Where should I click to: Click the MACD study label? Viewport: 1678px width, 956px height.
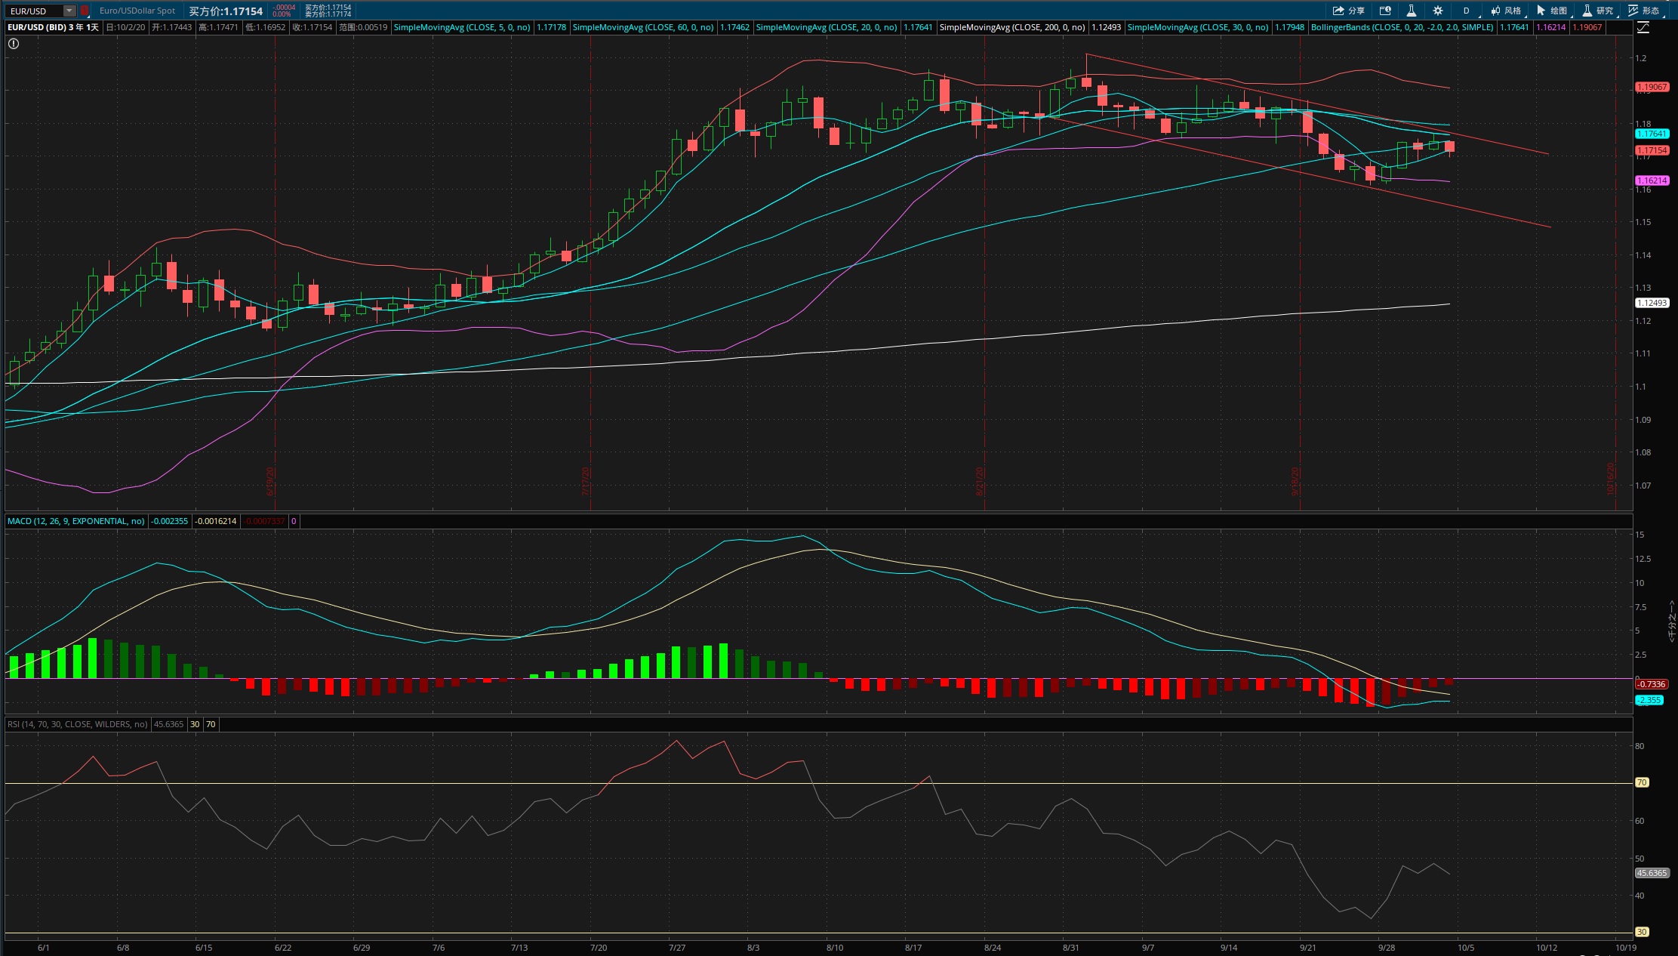[76, 521]
